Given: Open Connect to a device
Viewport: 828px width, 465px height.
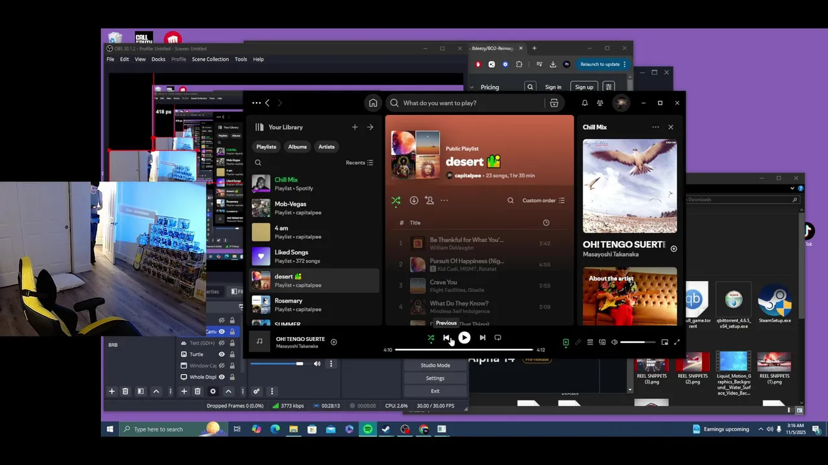Looking at the screenshot, I should 602,342.
